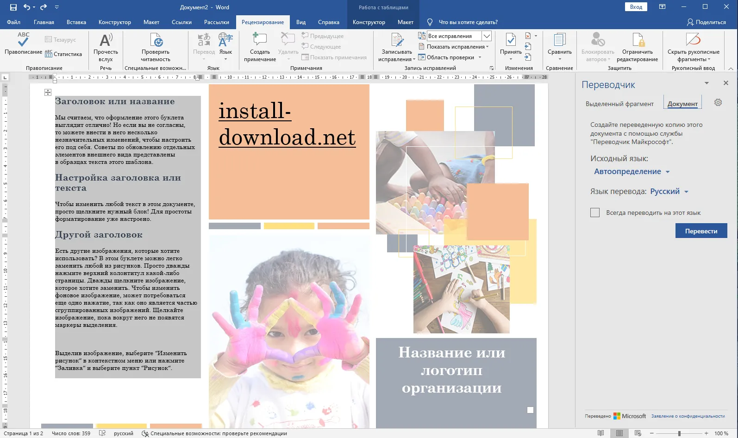Click the zoom slider in status bar

tap(679, 433)
